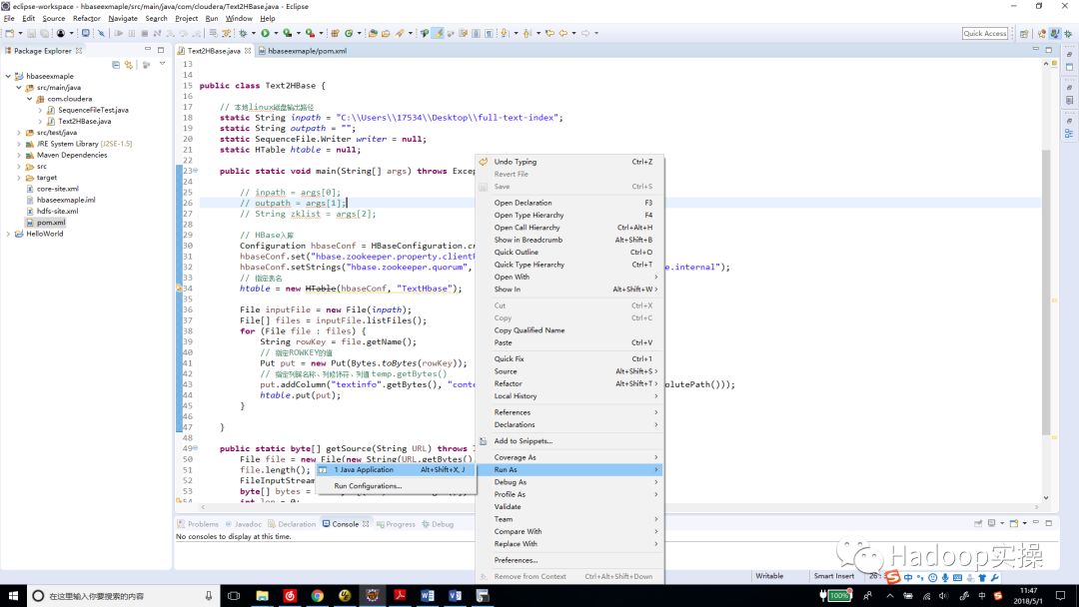Screen dimensions: 1079x607
Task: Open pom.xml in Package Explorer
Action: (46, 223)
